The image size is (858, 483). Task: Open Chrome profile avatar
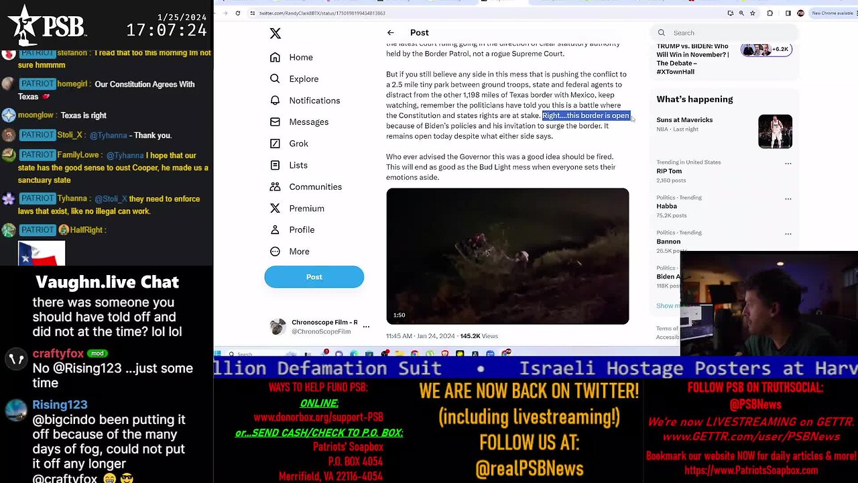[x=800, y=13]
